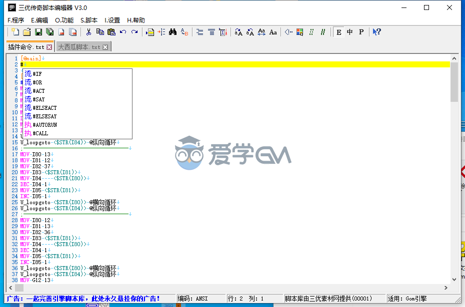
Task: Click the advertisement link in status bar
Action: (83, 299)
